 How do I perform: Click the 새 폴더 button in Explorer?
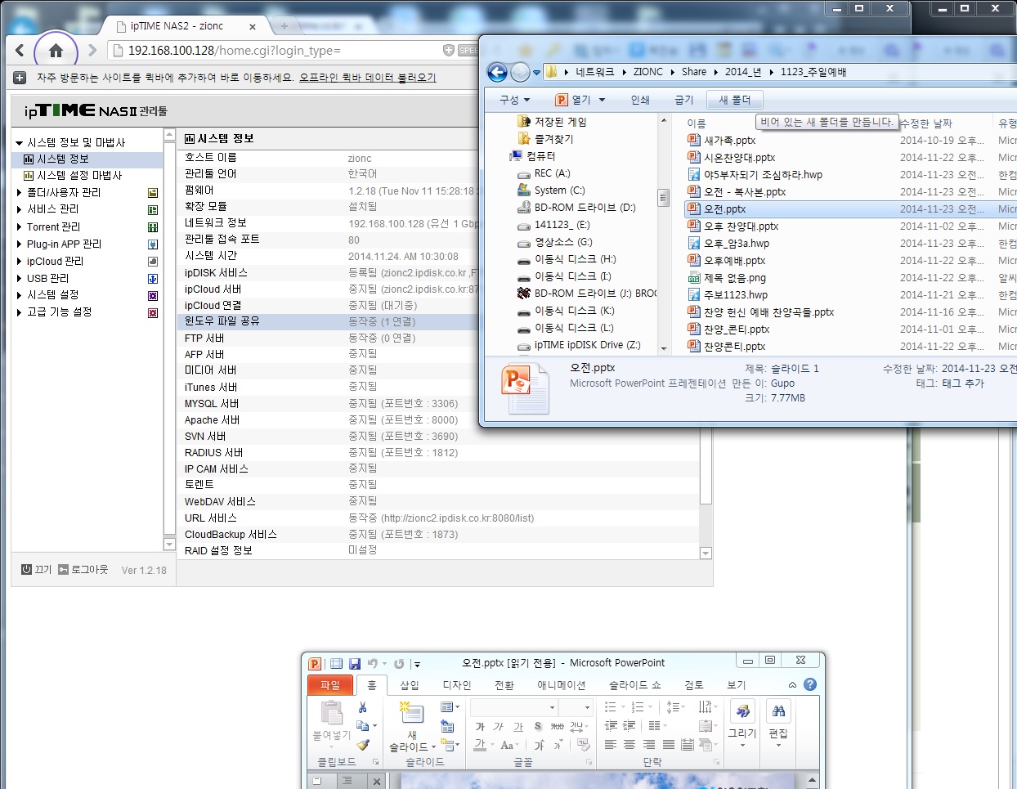point(734,100)
